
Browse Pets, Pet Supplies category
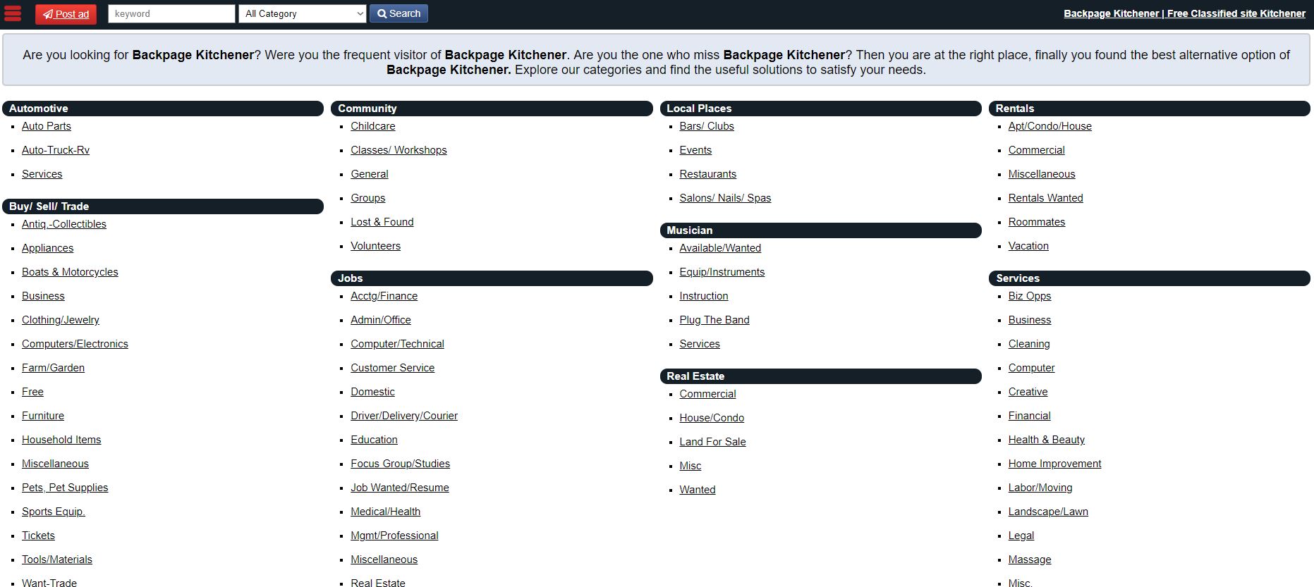tap(65, 488)
